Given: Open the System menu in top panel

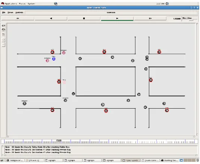Looking at the screenshot, I should [x=31, y=4].
